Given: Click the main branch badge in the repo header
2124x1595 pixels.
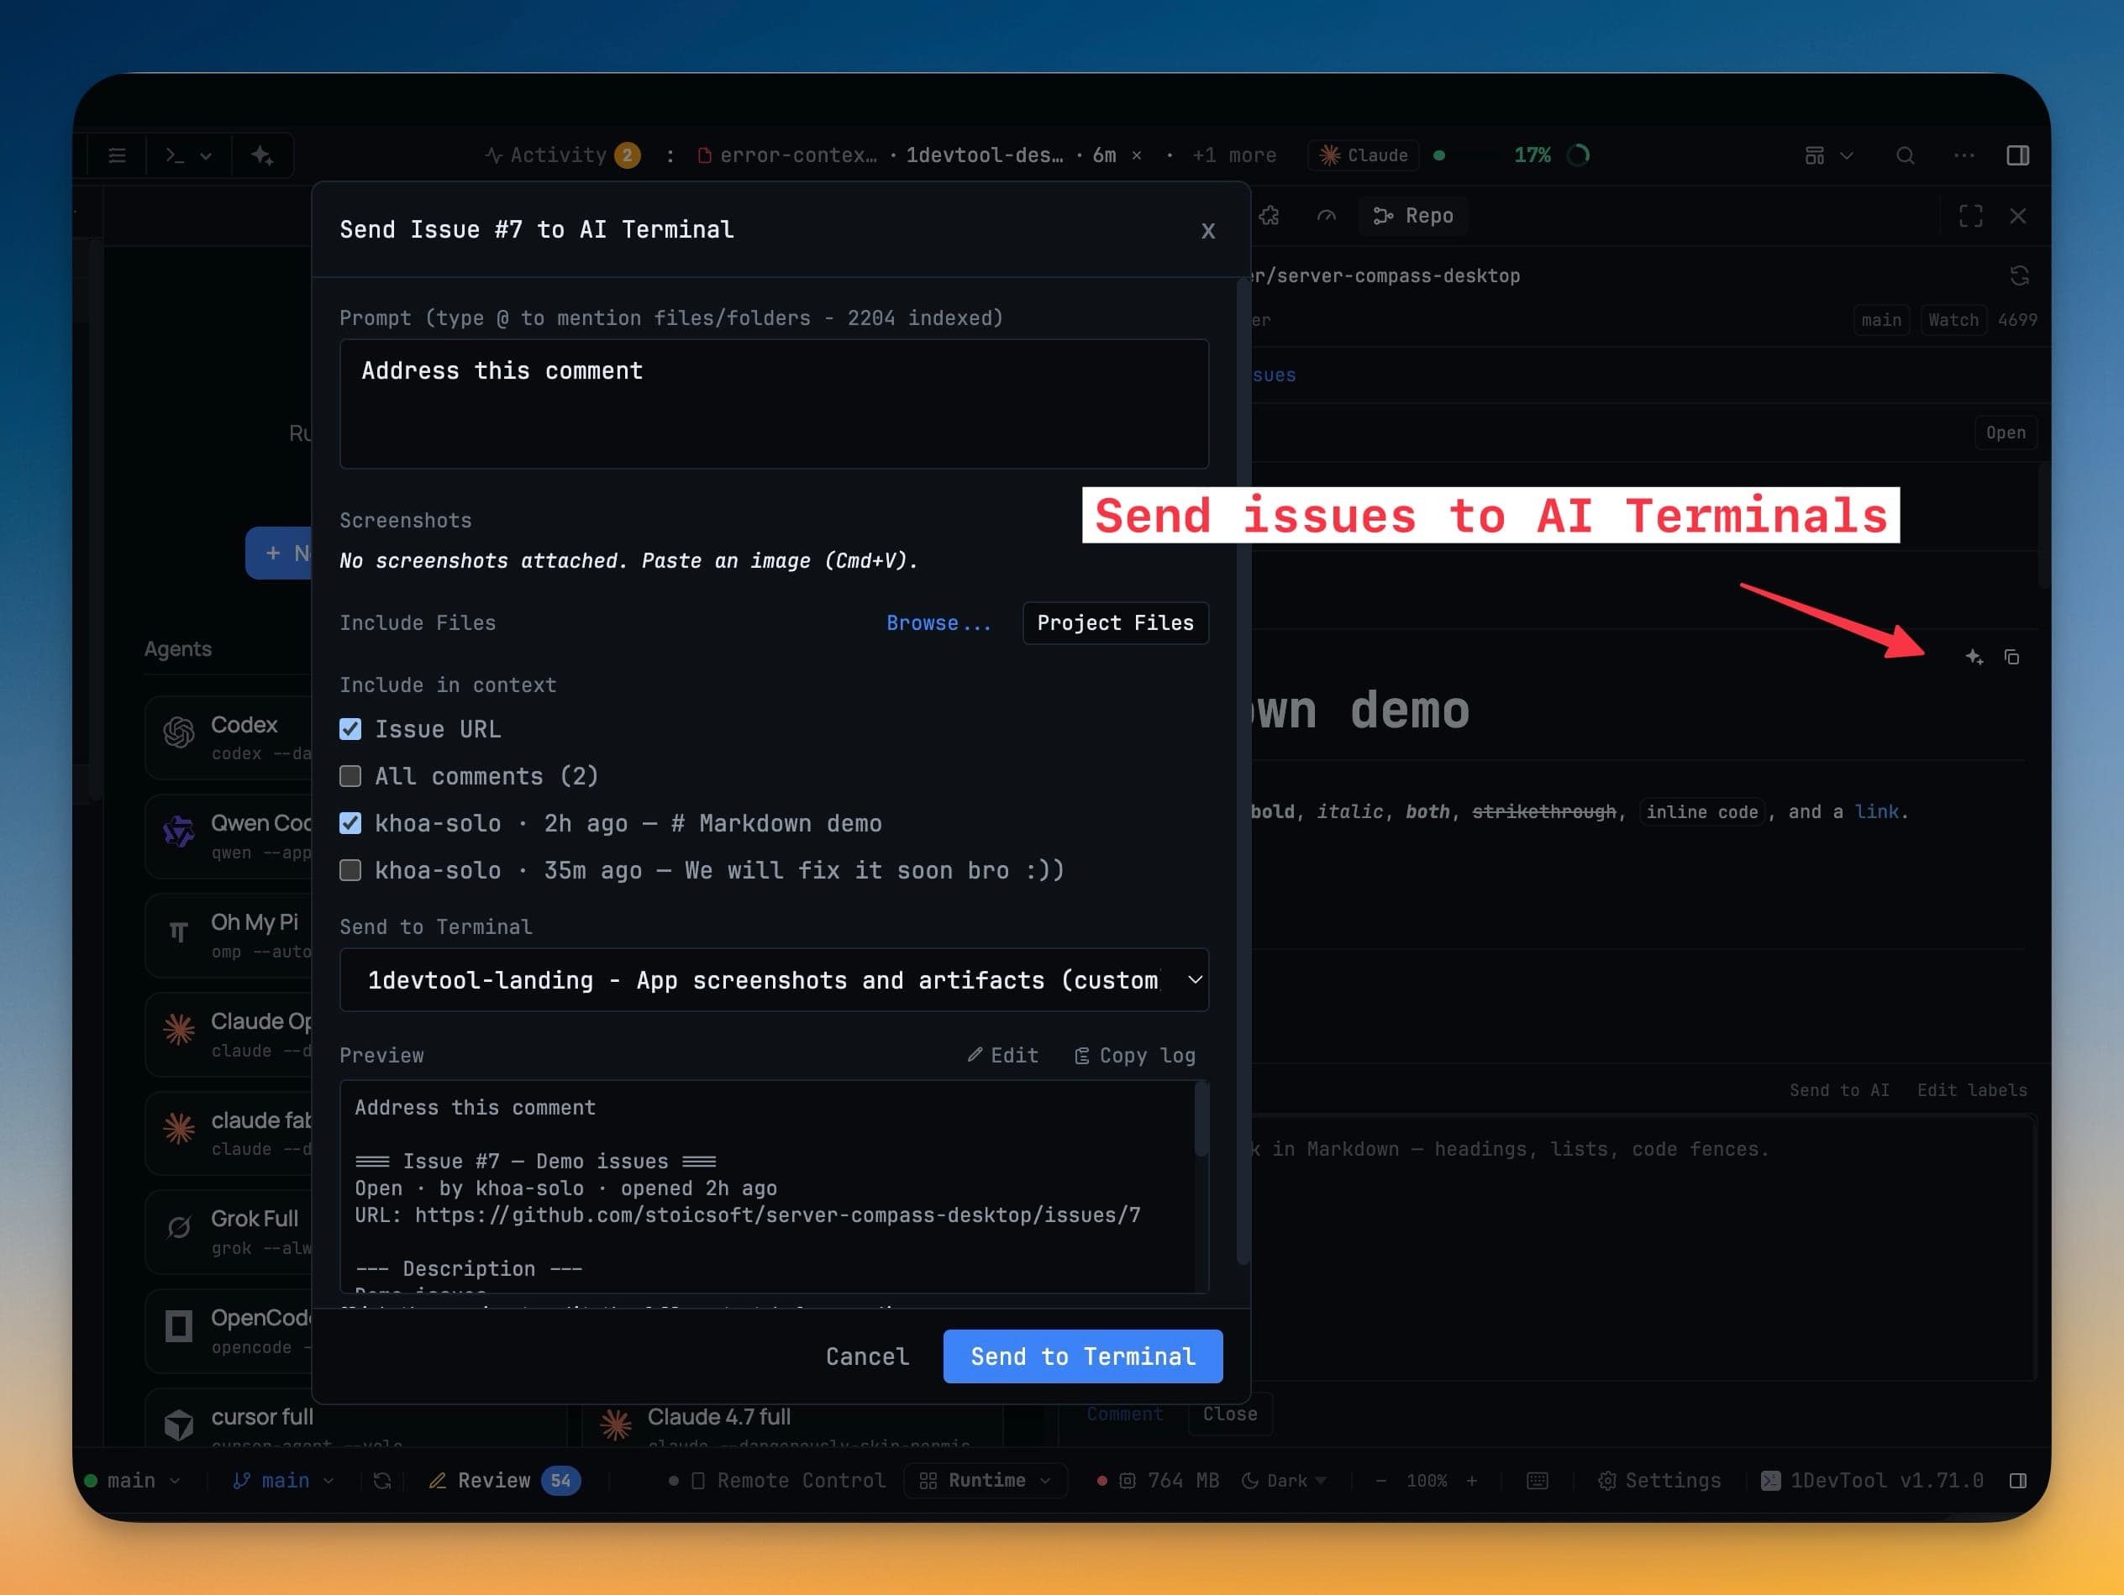Looking at the screenshot, I should tap(1880, 321).
